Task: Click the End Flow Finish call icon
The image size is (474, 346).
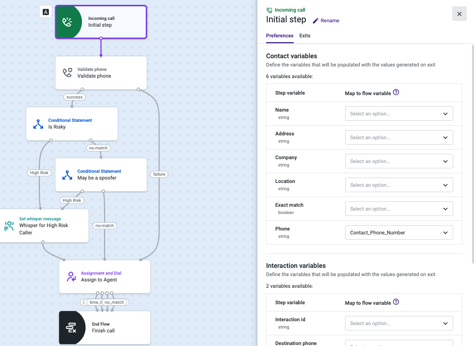Action: (71, 328)
